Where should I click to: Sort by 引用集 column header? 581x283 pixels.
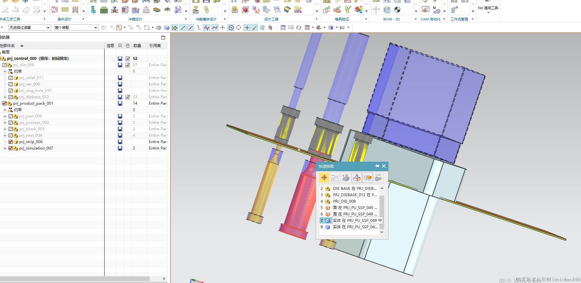click(157, 46)
